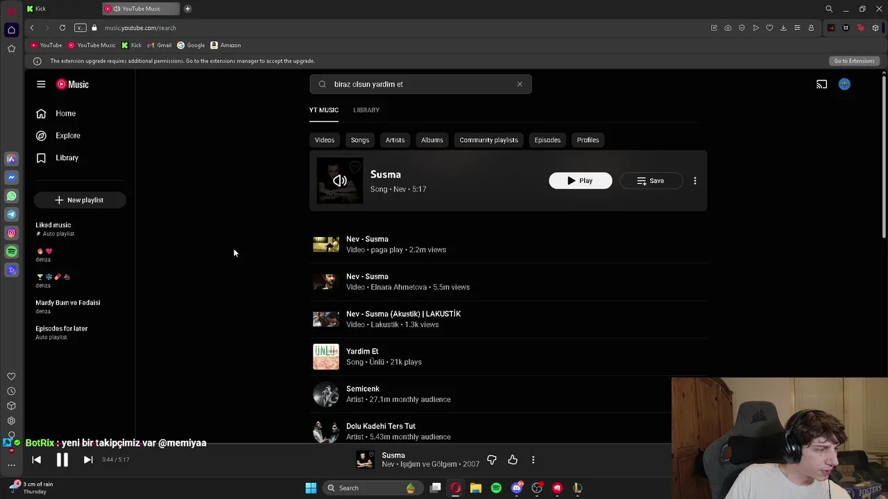Open Easy Setup sliders icon in toolbar
888x499 pixels.
coord(797,28)
